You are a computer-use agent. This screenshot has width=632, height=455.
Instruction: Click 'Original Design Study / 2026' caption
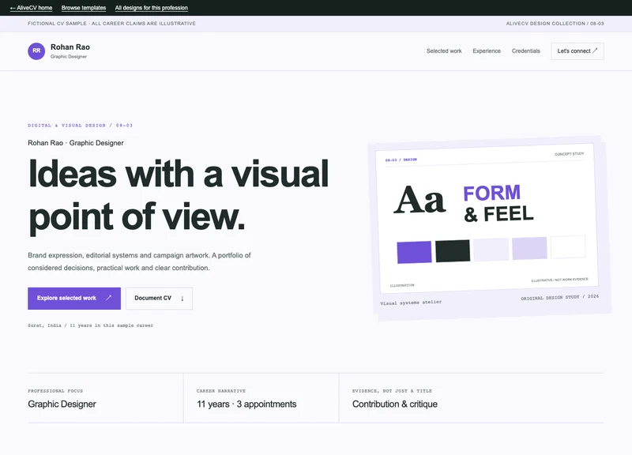pos(559,297)
